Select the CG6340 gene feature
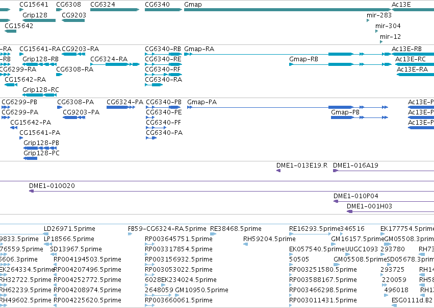The height and width of the screenshot is (308, 434). pos(163,10)
